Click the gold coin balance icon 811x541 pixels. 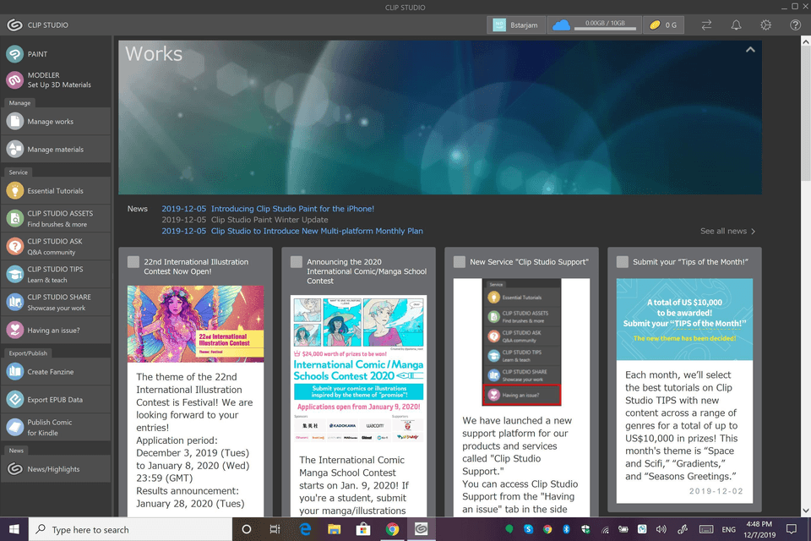(x=653, y=25)
